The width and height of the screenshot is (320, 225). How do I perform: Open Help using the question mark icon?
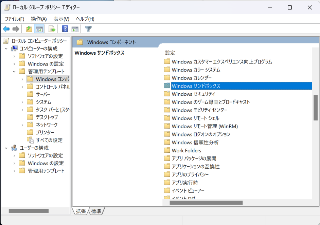pos(65,29)
